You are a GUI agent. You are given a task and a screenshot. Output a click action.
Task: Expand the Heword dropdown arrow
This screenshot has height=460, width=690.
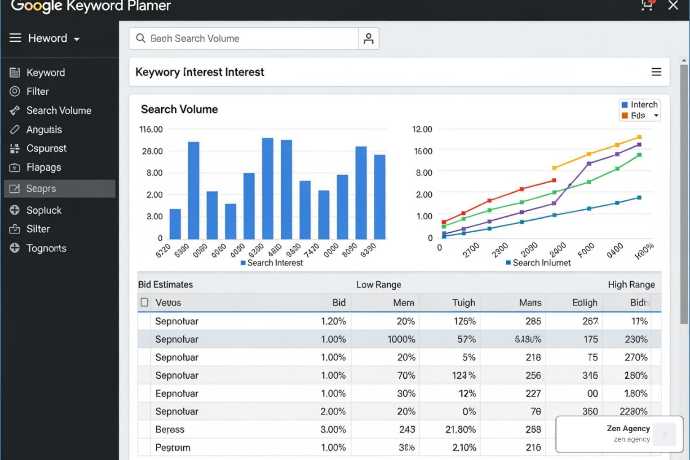77,39
